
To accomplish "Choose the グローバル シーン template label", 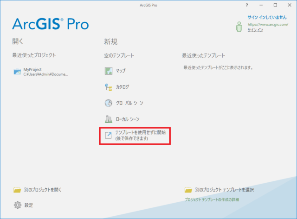I will 129,103.
